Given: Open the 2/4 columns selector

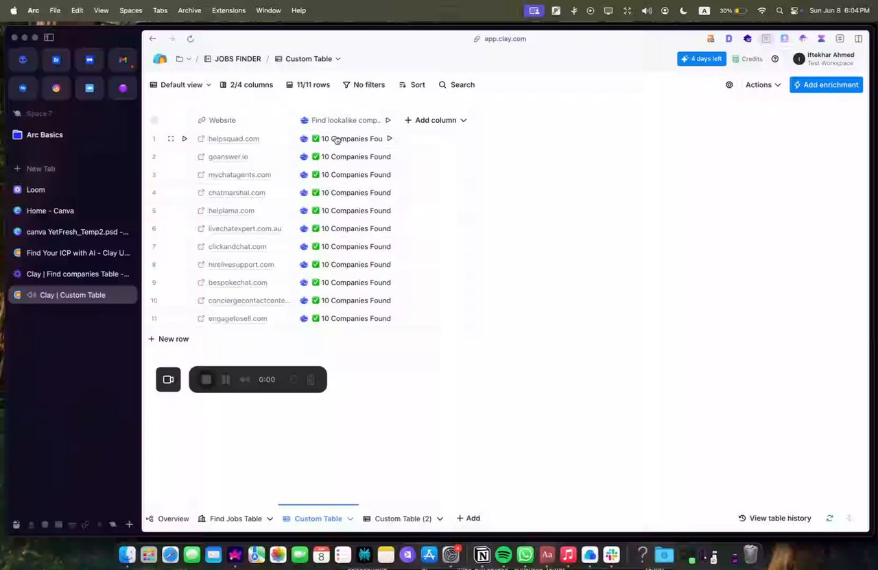Looking at the screenshot, I should click(x=246, y=85).
